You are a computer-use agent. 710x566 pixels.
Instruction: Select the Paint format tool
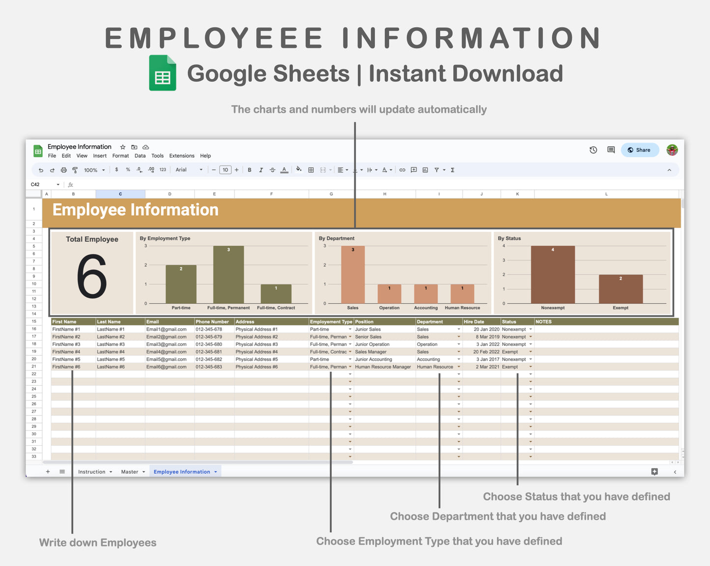click(75, 170)
